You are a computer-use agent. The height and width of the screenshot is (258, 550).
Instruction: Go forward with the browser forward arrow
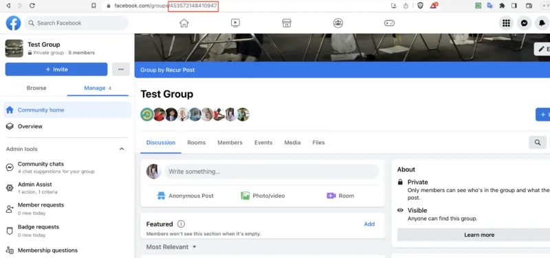tap(20, 5)
